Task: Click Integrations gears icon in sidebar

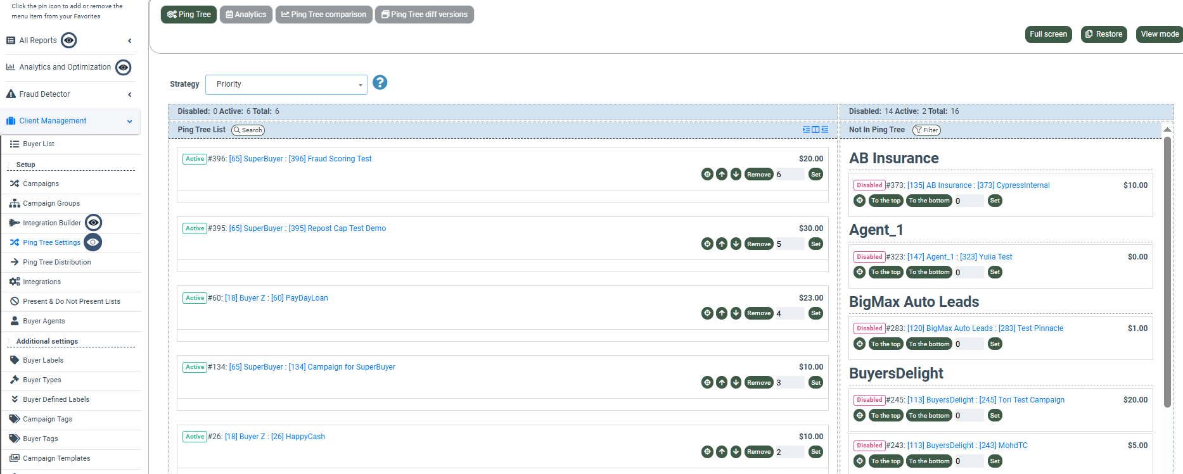Action: coord(15,282)
